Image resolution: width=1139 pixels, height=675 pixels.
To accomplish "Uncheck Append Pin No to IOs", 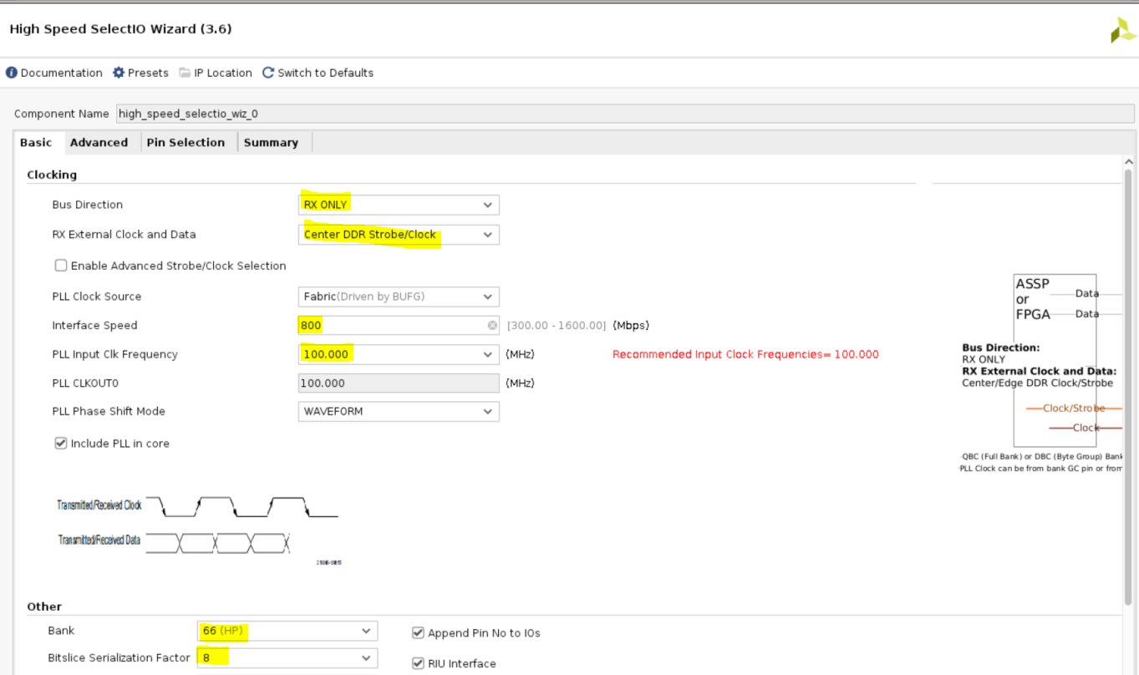I will pos(419,633).
